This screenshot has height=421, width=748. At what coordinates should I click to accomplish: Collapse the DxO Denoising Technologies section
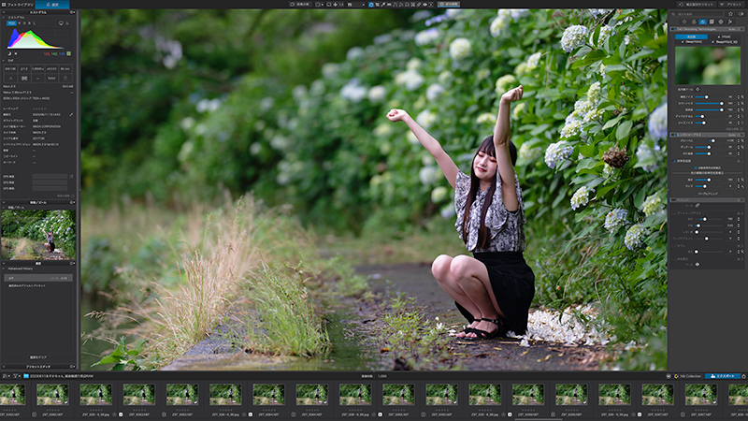coord(707,29)
